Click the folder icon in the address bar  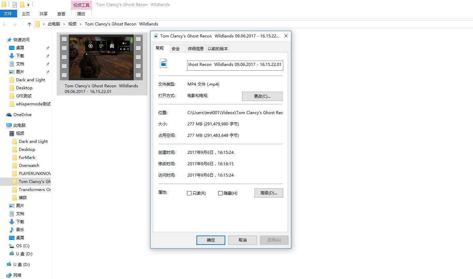(x=38, y=24)
